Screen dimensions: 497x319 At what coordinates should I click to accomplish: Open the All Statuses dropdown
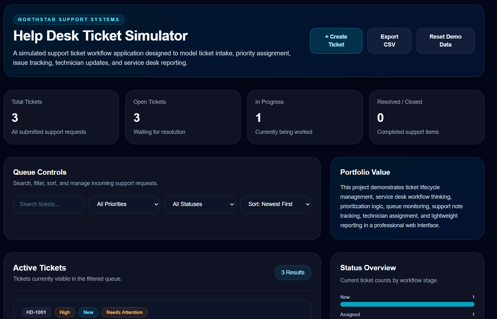click(x=200, y=204)
